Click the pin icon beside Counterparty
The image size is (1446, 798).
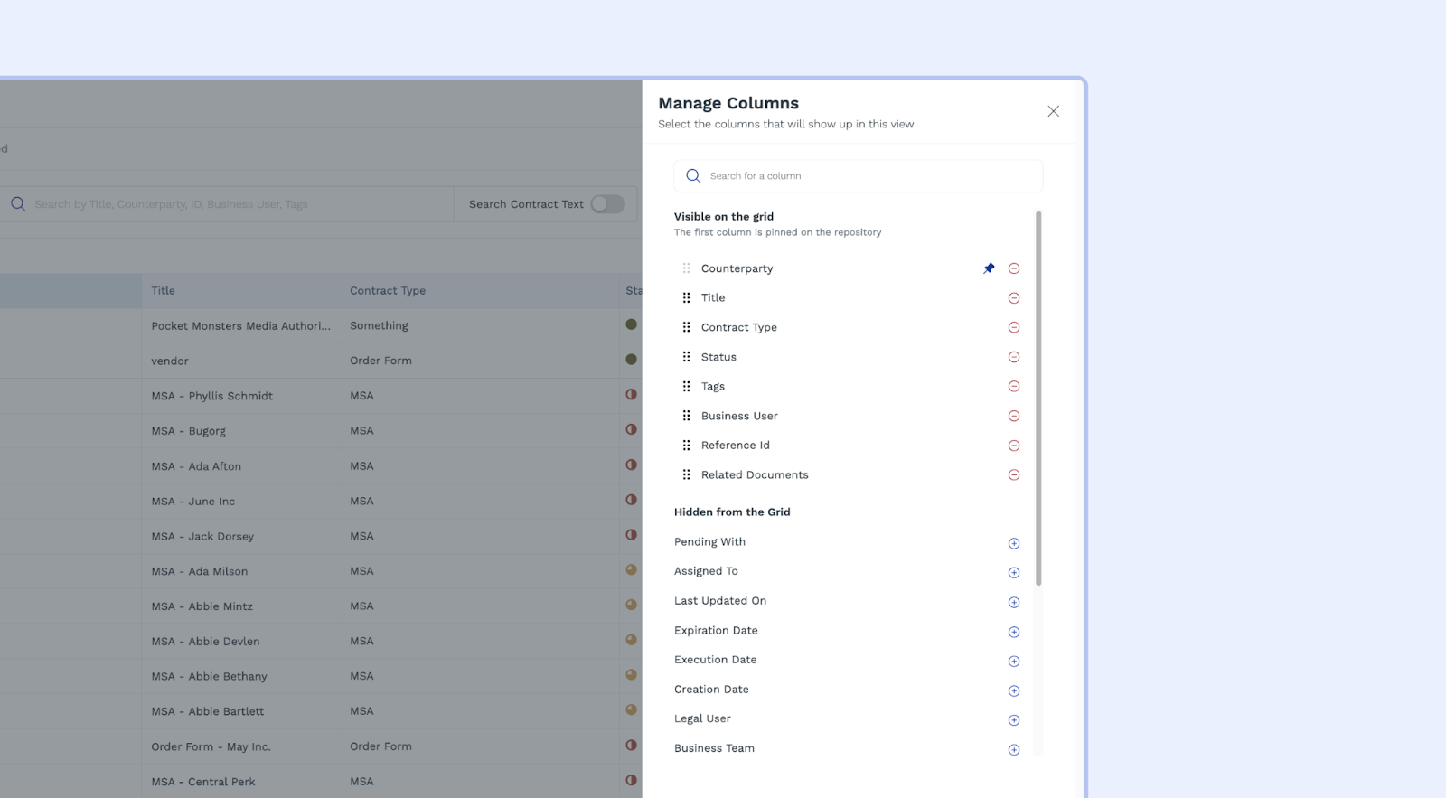pos(989,268)
